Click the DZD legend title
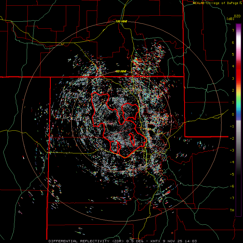 [237, 16]
